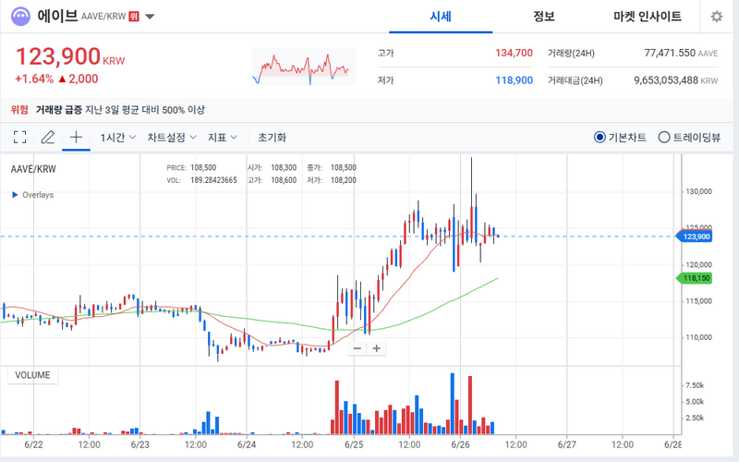This screenshot has width=739, height=462.
Task: Click the mini price sparkline chart
Action: [304, 67]
